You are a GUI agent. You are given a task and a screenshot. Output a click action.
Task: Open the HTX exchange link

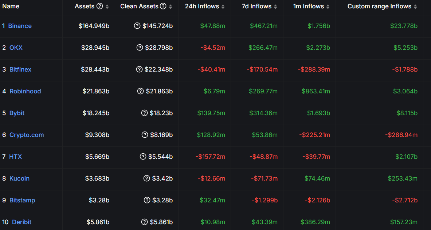(x=15, y=157)
